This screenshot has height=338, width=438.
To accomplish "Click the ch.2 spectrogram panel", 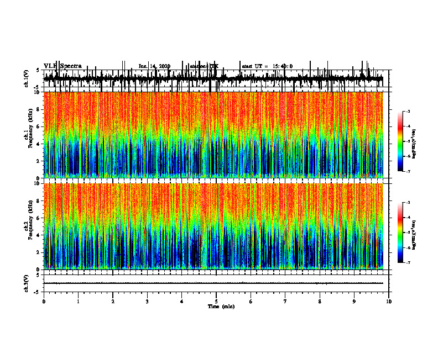I will pos(213,226).
